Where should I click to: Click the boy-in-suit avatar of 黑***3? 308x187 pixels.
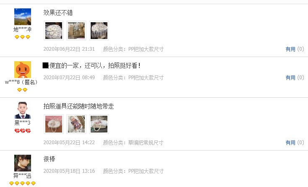click(23, 110)
